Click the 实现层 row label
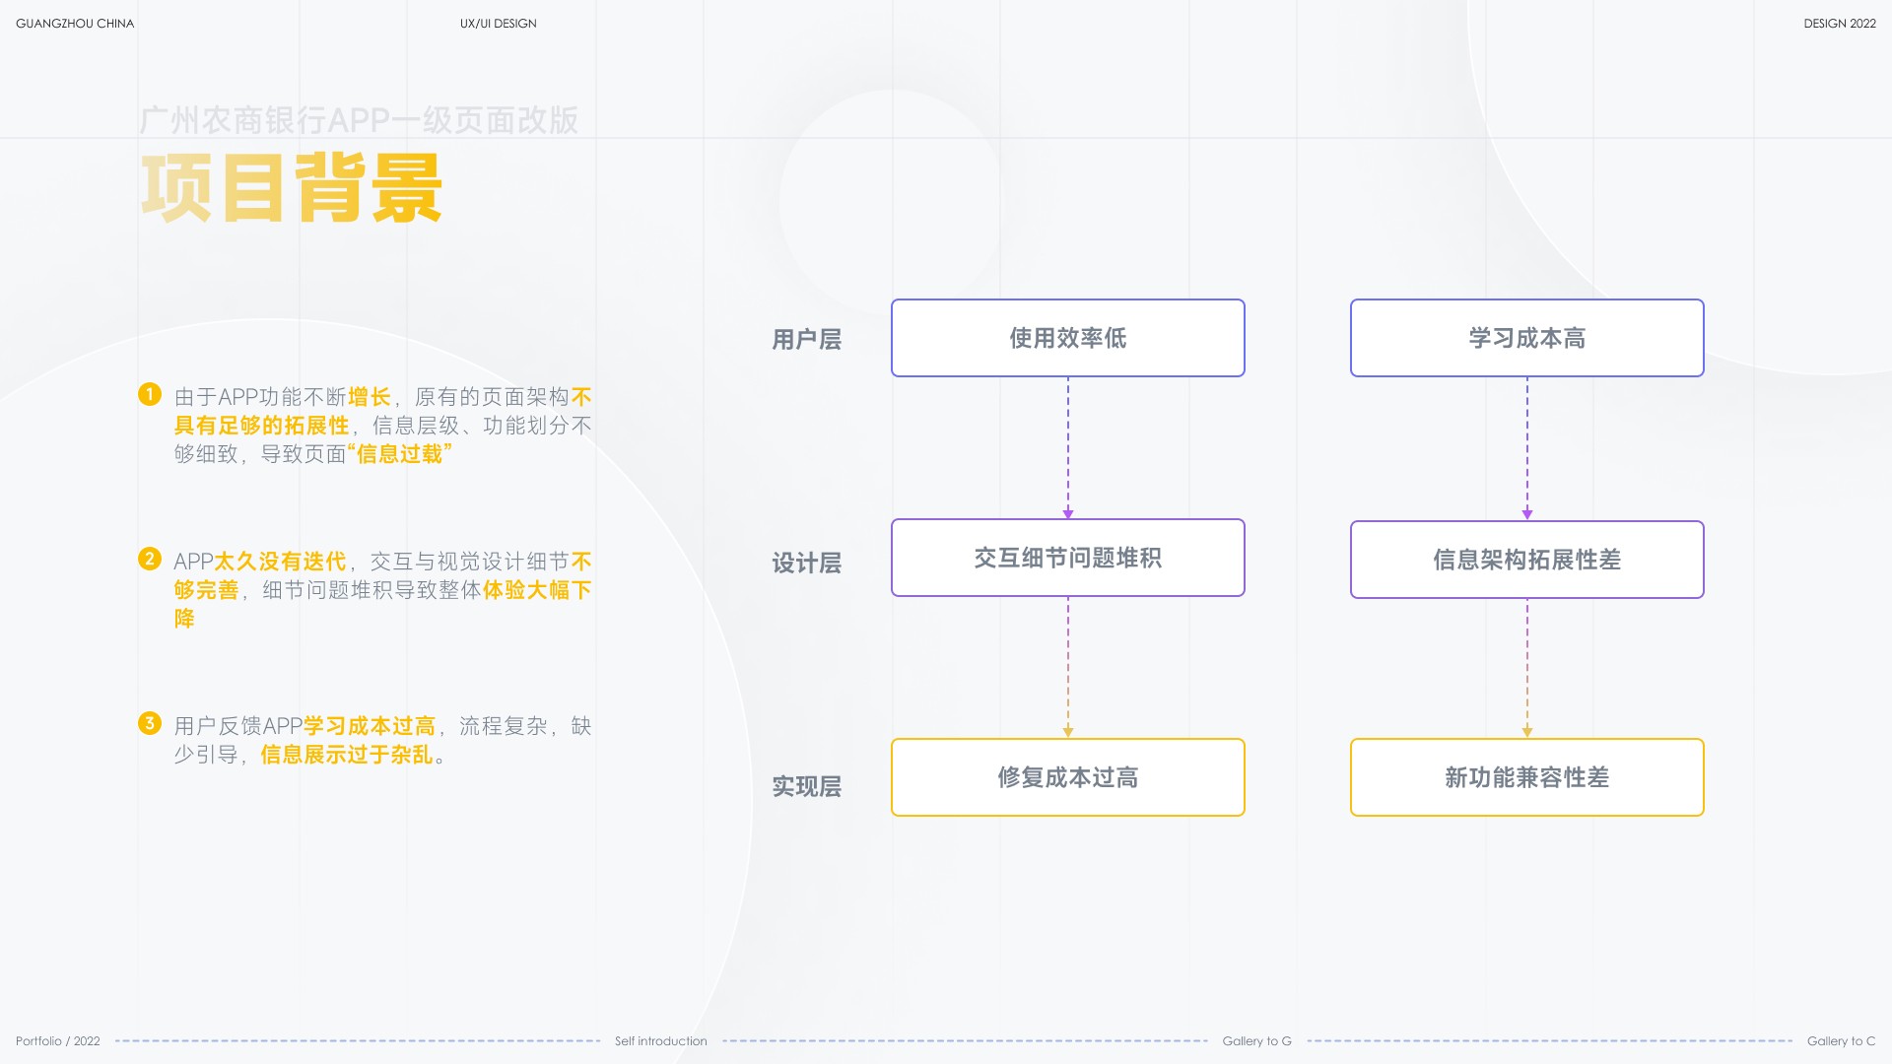 tap(806, 787)
